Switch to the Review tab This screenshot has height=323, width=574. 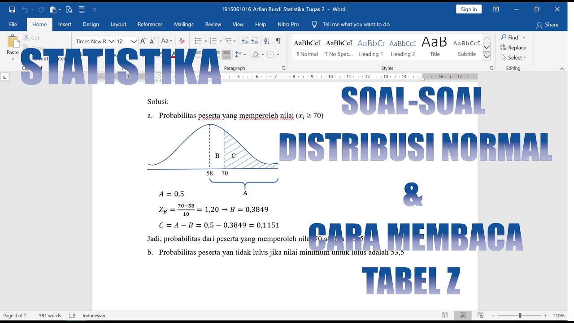[x=213, y=24]
